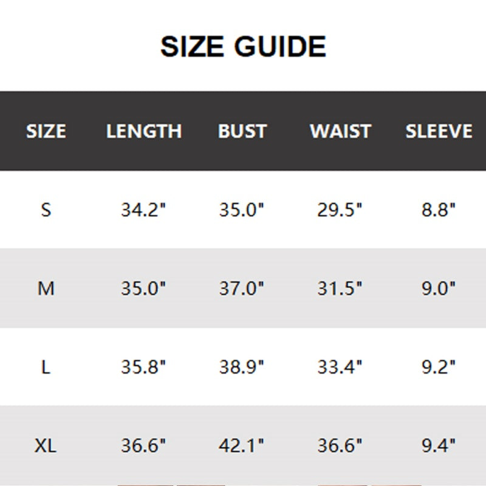Select the 29.5" waist value
Image resolution: width=486 pixels, height=486 pixels.
click(340, 210)
